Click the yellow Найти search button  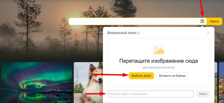[x=214, y=21]
